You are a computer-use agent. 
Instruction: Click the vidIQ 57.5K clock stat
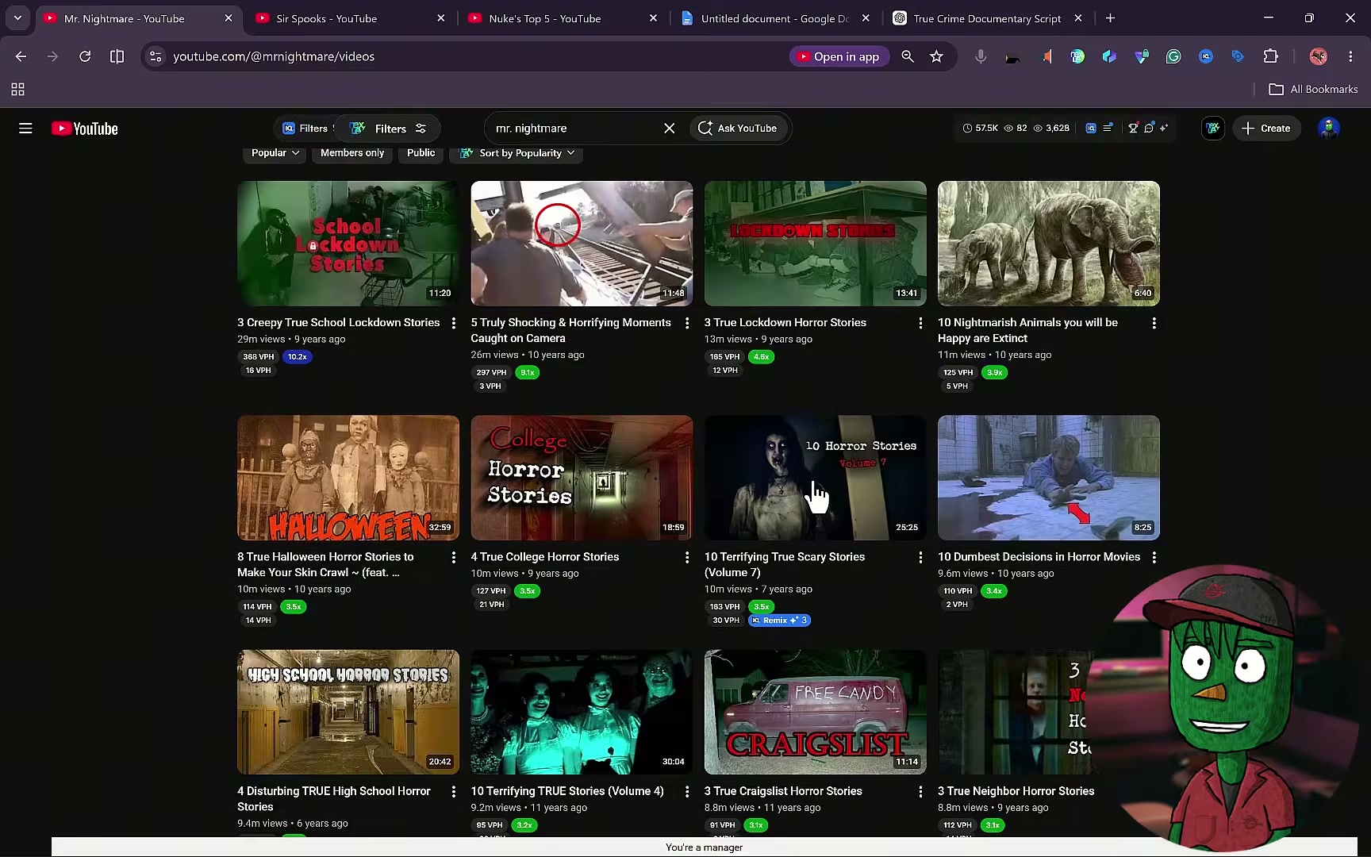981,129
